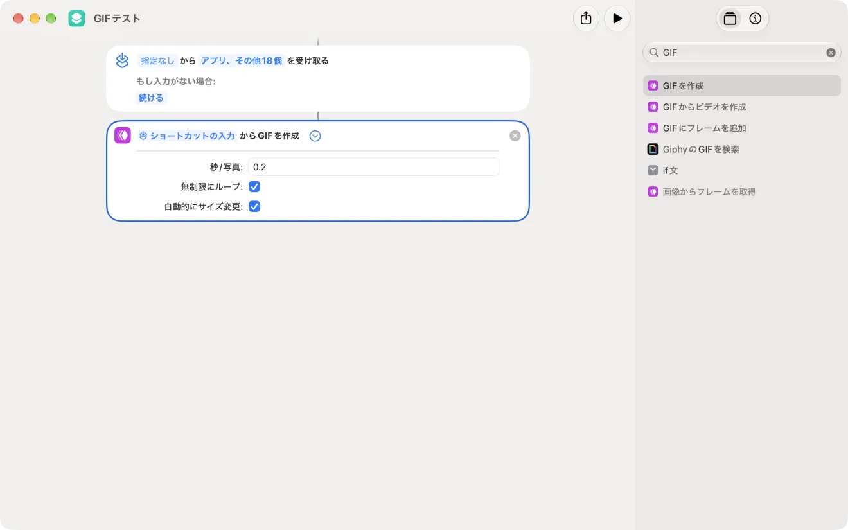Select GIFにフレームを追加 in the list

click(x=741, y=128)
